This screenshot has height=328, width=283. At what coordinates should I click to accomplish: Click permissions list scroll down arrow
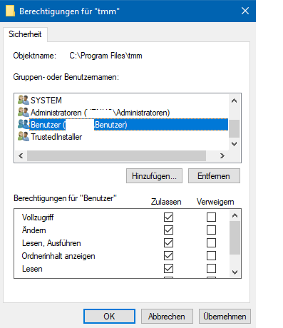pyautogui.click(x=235, y=272)
